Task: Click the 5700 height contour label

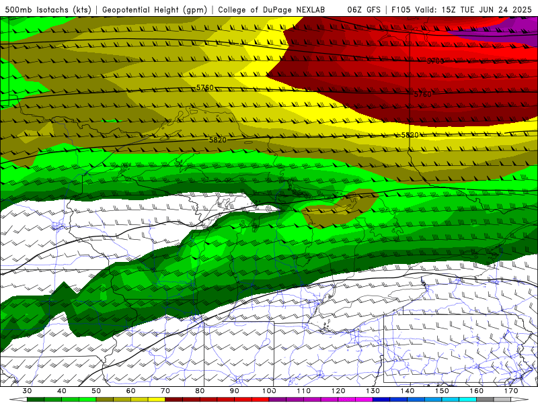Action: [435, 61]
